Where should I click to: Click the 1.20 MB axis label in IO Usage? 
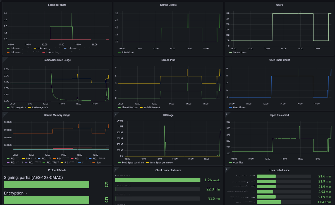[119, 121]
